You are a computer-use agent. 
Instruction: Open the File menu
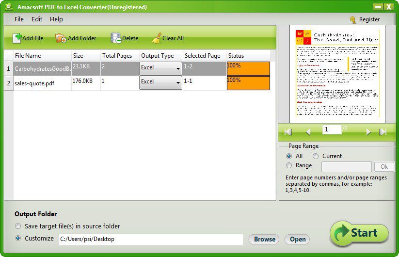(x=19, y=19)
